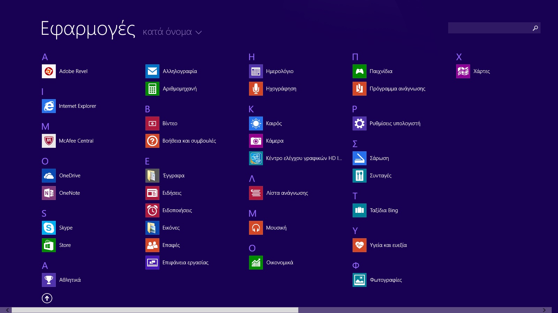The width and height of the screenshot is (558, 313).
Task: Open the Συνταγές fork and knife icon
Action: coord(360,176)
